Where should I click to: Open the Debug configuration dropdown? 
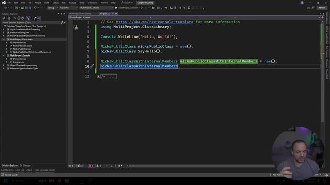click(53, 8)
